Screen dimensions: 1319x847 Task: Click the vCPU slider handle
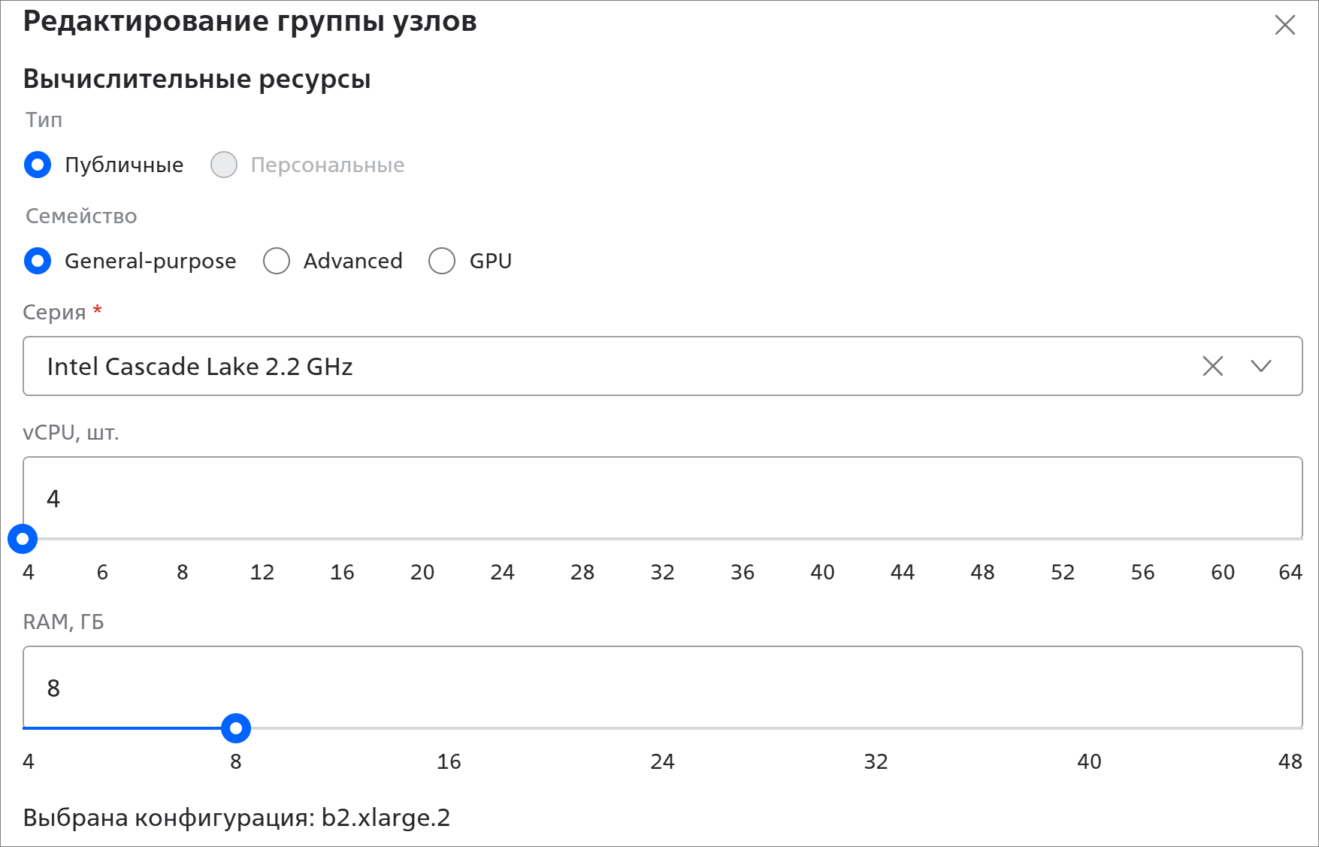click(x=23, y=539)
